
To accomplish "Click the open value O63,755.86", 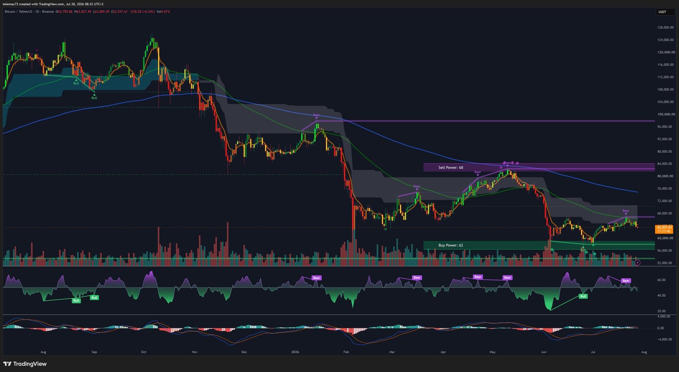I will coord(64,11).
